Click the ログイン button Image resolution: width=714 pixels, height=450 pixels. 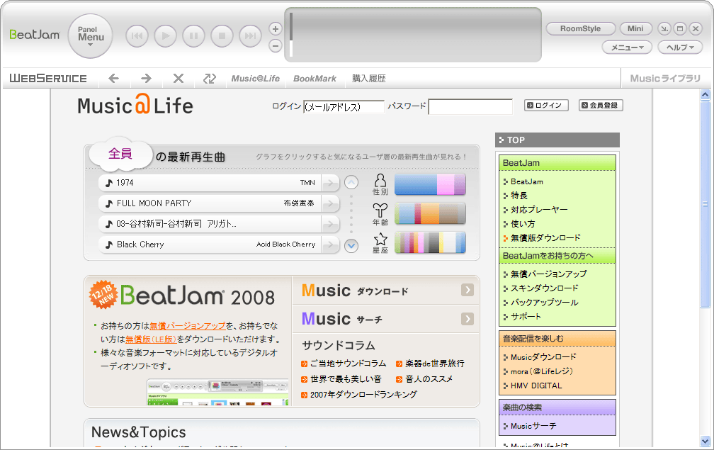click(x=546, y=105)
